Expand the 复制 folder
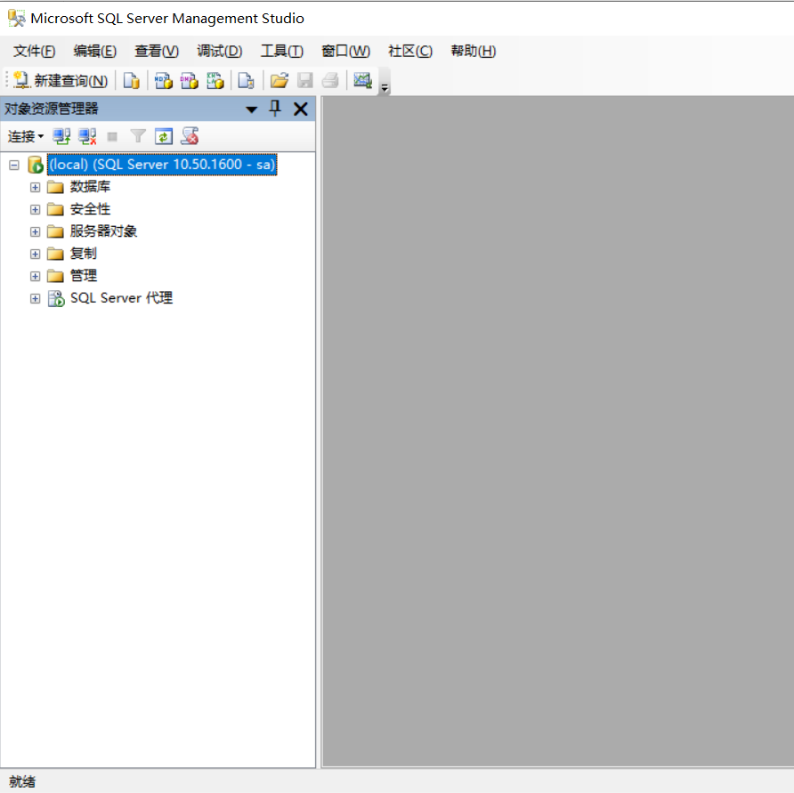The image size is (794, 793). 35,254
